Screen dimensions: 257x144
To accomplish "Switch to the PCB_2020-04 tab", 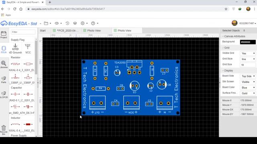I will click(x=66, y=30).
